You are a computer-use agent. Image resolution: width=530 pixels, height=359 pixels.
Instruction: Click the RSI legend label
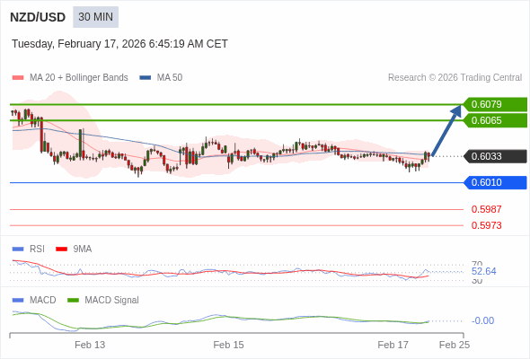coord(37,250)
